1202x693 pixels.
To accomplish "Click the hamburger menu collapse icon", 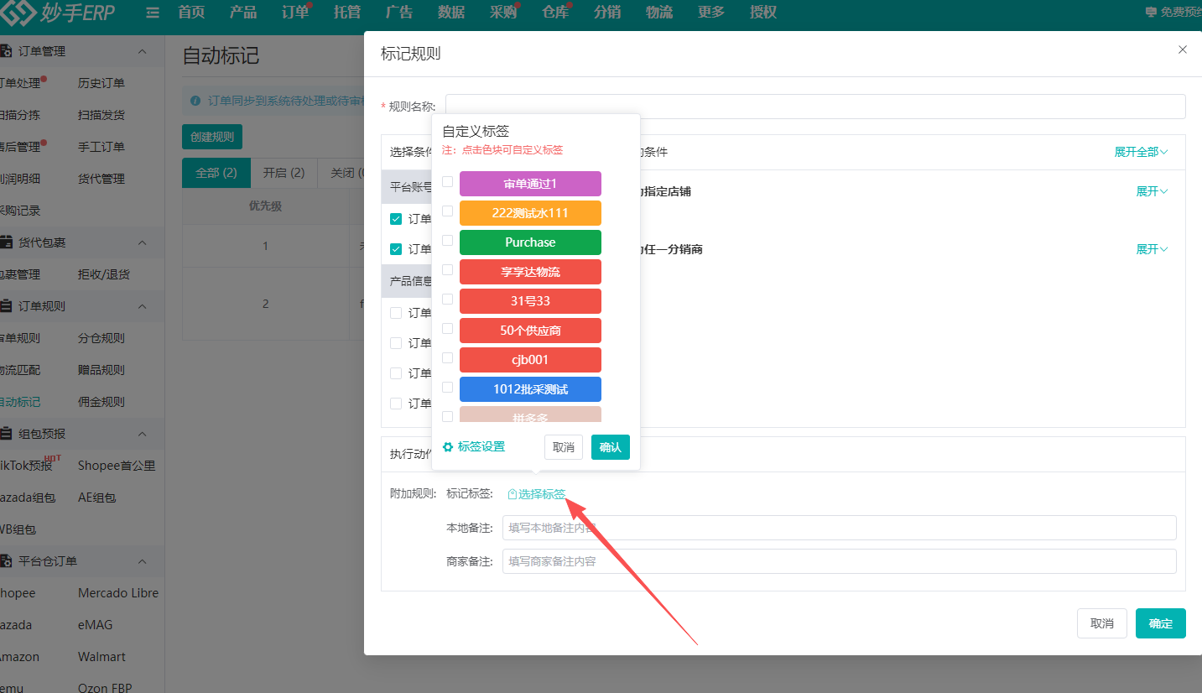I will pos(152,13).
